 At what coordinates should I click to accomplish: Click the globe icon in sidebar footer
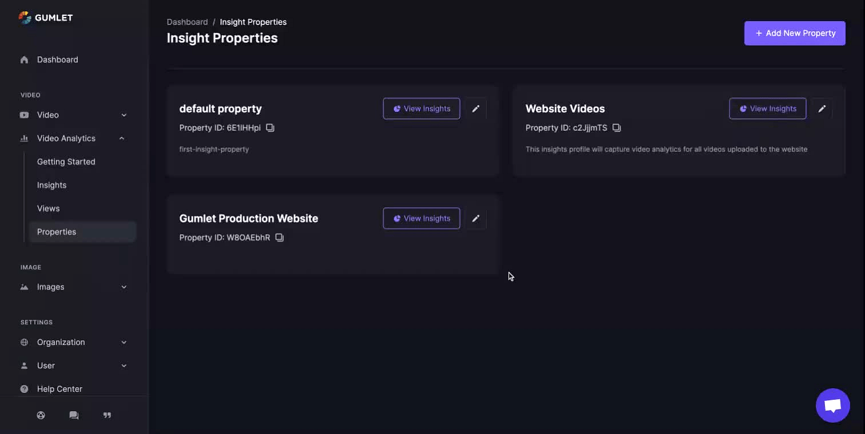[x=41, y=415]
